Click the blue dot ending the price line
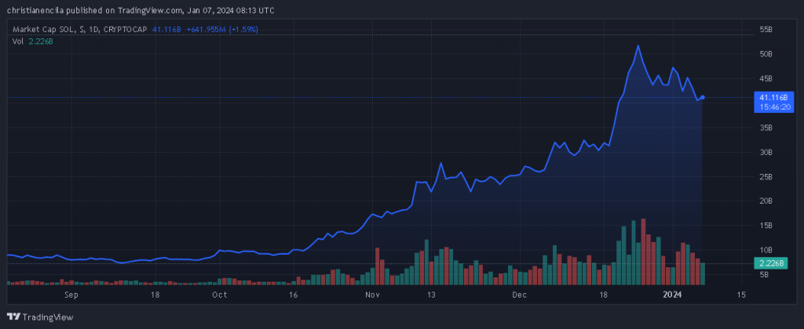804x329 pixels. pyautogui.click(x=703, y=97)
